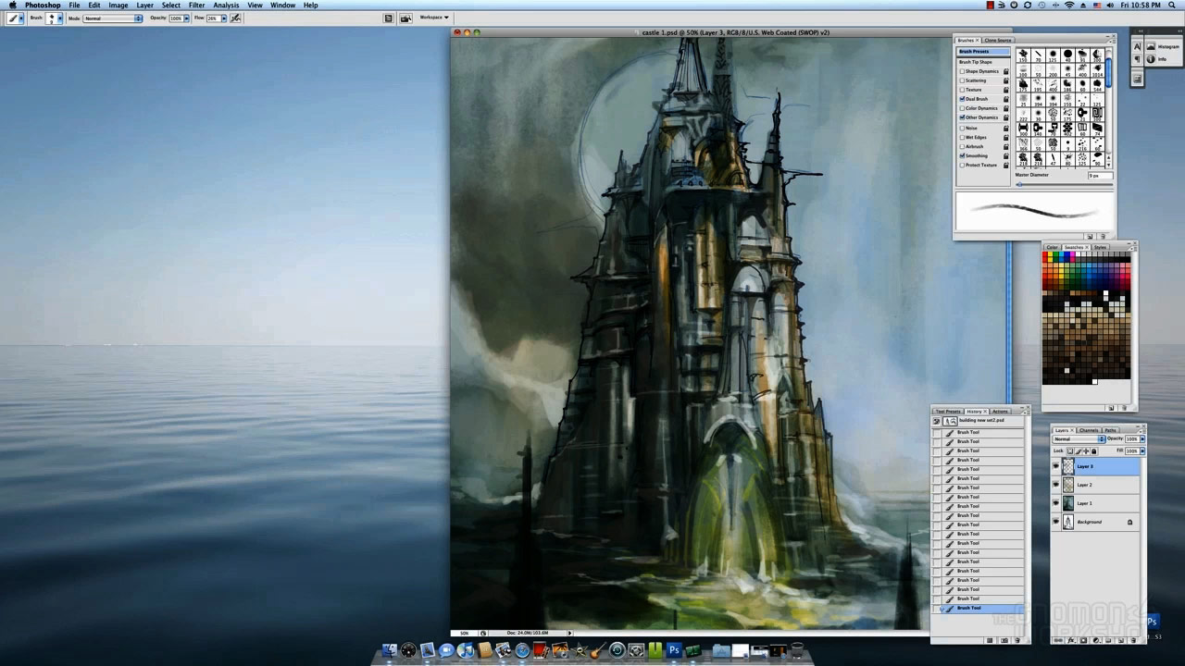Open brush Mode dropdown in options bar

112,18
